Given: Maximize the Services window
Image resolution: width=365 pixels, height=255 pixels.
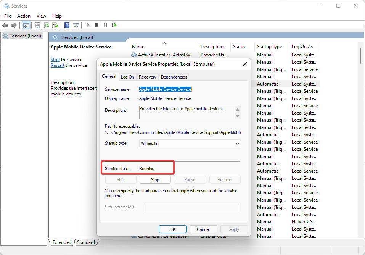Looking at the screenshot, I should point(338,6).
